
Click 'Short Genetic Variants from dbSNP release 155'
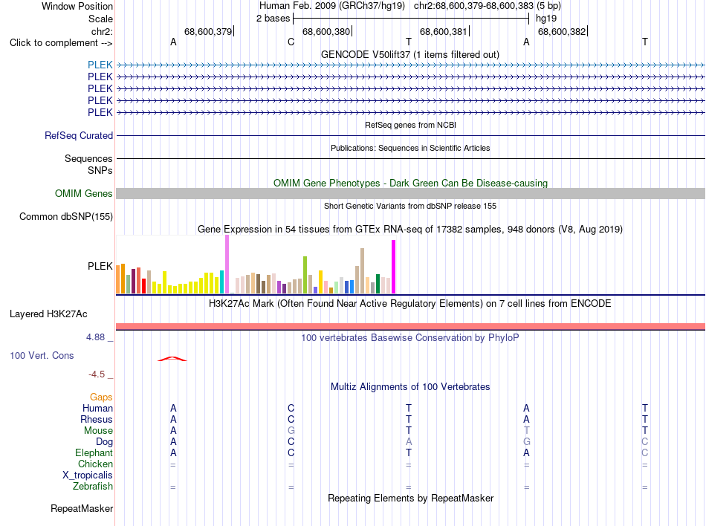pyautogui.click(x=410, y=206)
